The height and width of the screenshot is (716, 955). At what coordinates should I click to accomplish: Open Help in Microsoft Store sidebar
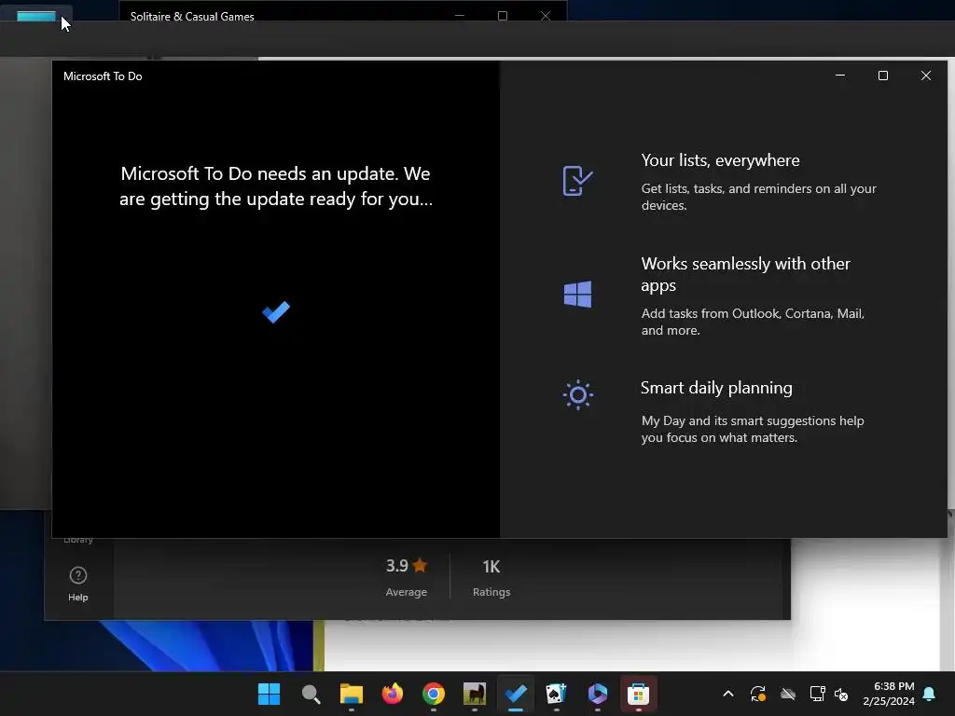(x=78, y=584)
